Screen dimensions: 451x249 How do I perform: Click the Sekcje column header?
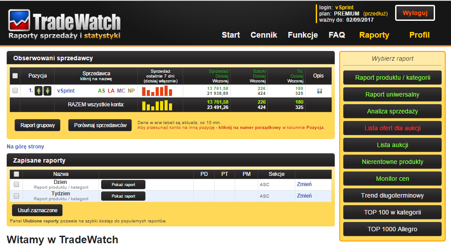(x=276, y=174)
